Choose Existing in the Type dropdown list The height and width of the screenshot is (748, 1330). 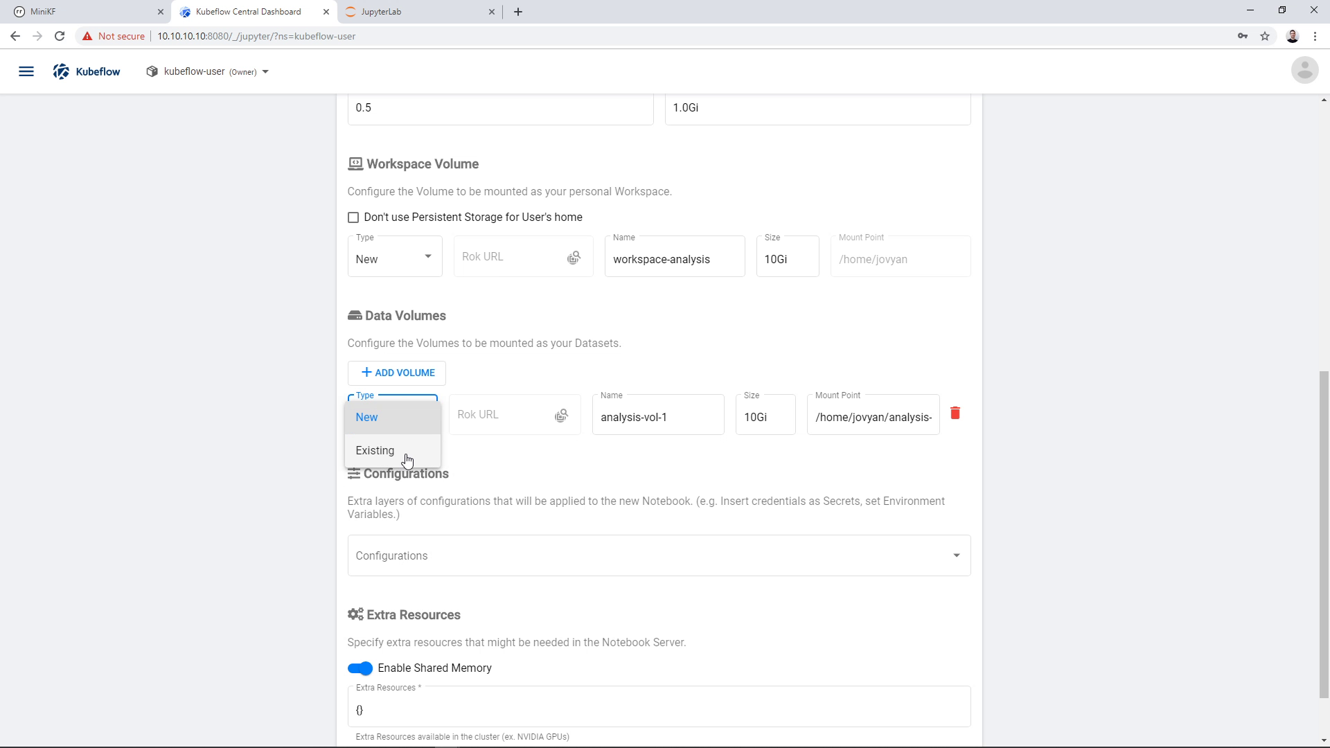(x=393, y=450)
